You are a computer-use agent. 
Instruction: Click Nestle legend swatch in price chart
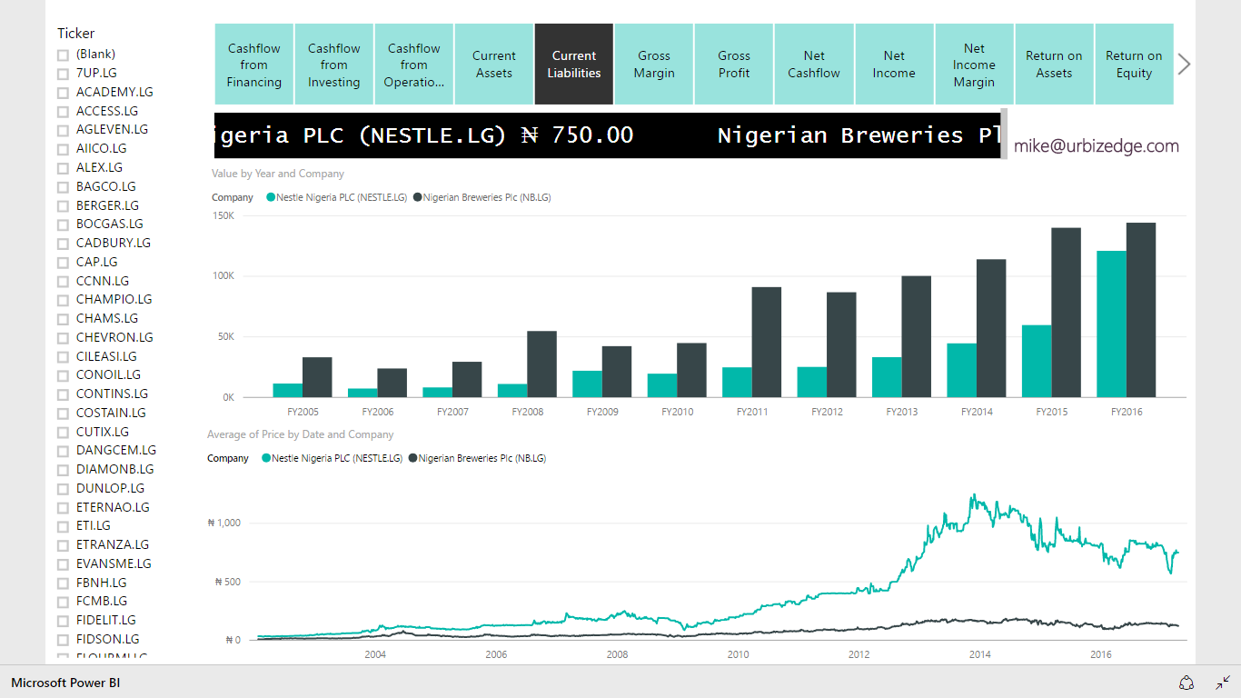click(x=266, y=458)
